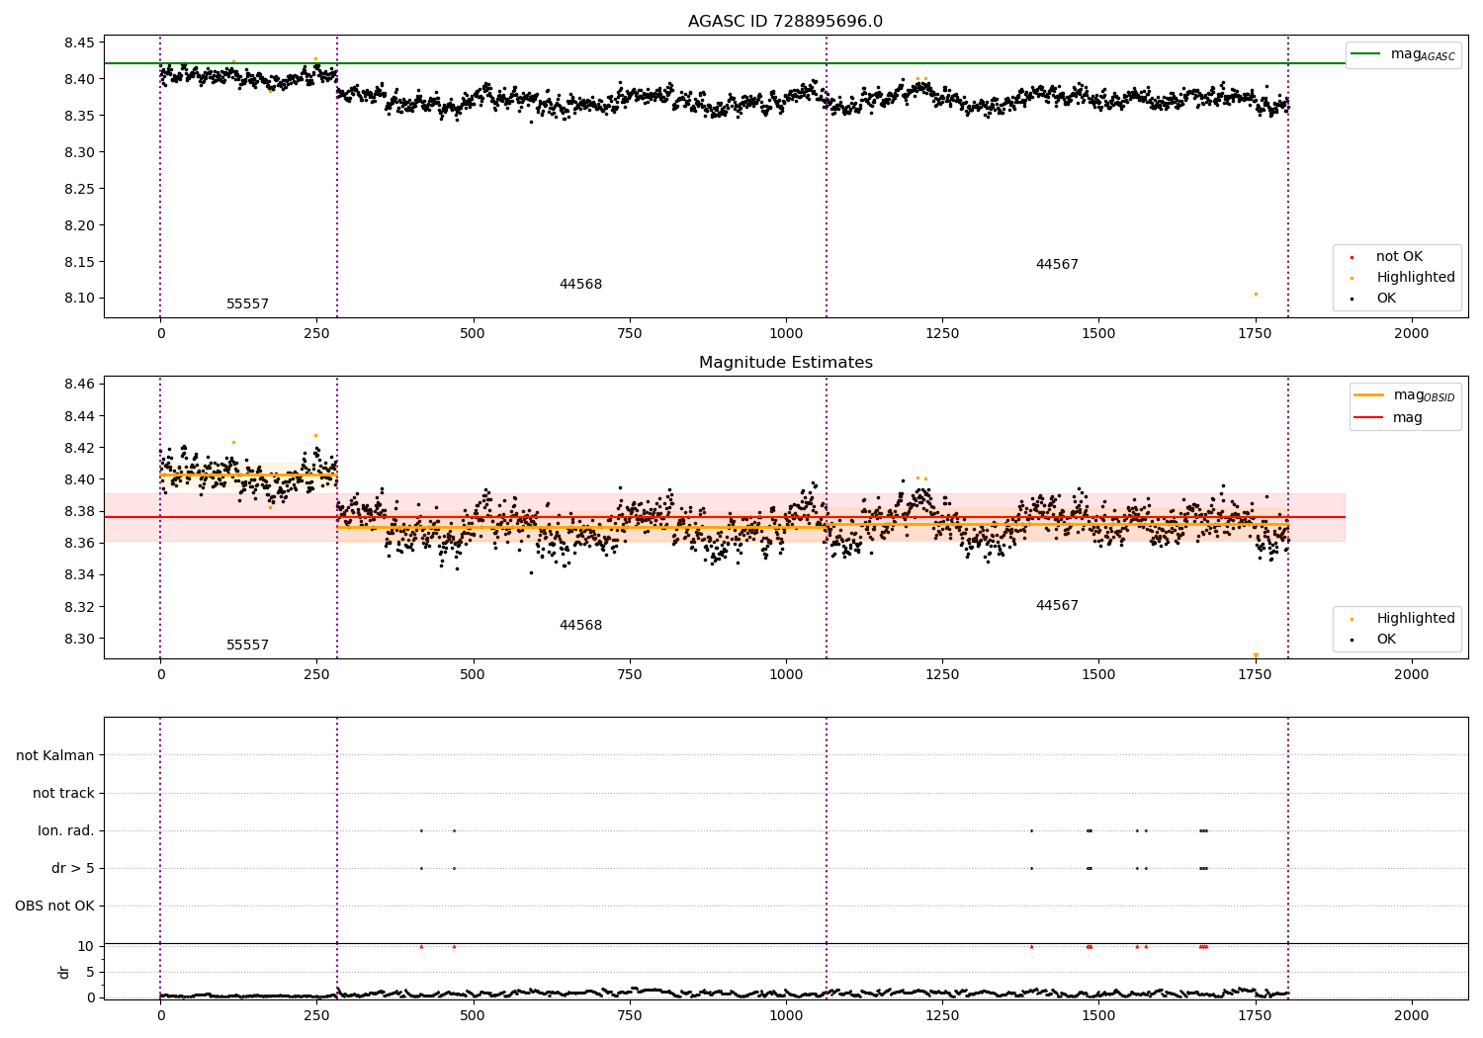Image resolution: width=1483 pixels, height=1038 pixels.
Task: Select the "Ion. rad." row label
Action: [66, 830]
